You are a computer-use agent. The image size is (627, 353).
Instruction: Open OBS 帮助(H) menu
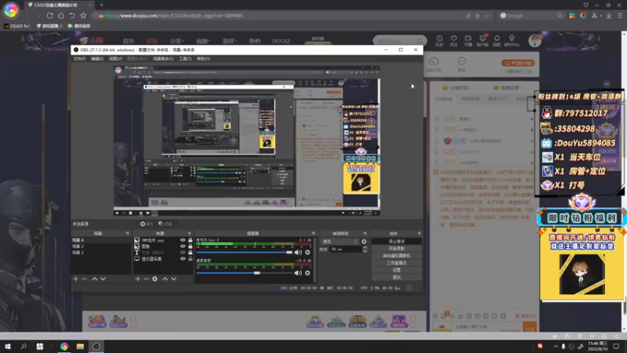[x=204, y=59]
